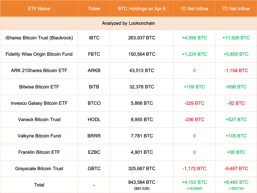Image resolution: width=257 pixels, height=193 pixels.
Task: Click the iShares Bitcoin Trust (Blackrock) cell
Action: [39, 38]
